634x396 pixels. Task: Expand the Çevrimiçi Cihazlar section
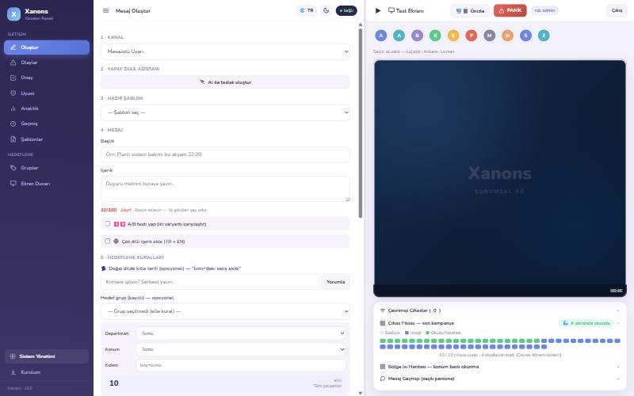click(x=500, y=310)
